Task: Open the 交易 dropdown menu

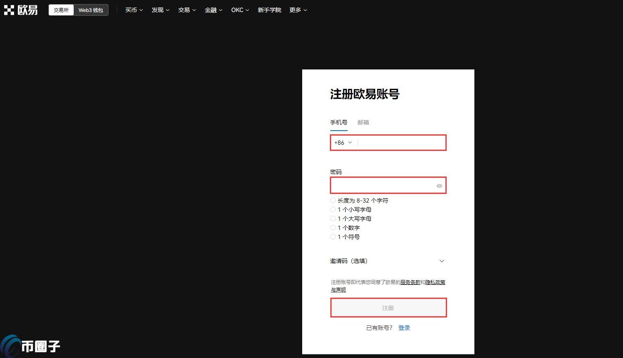Action: (x=186, y=10)
